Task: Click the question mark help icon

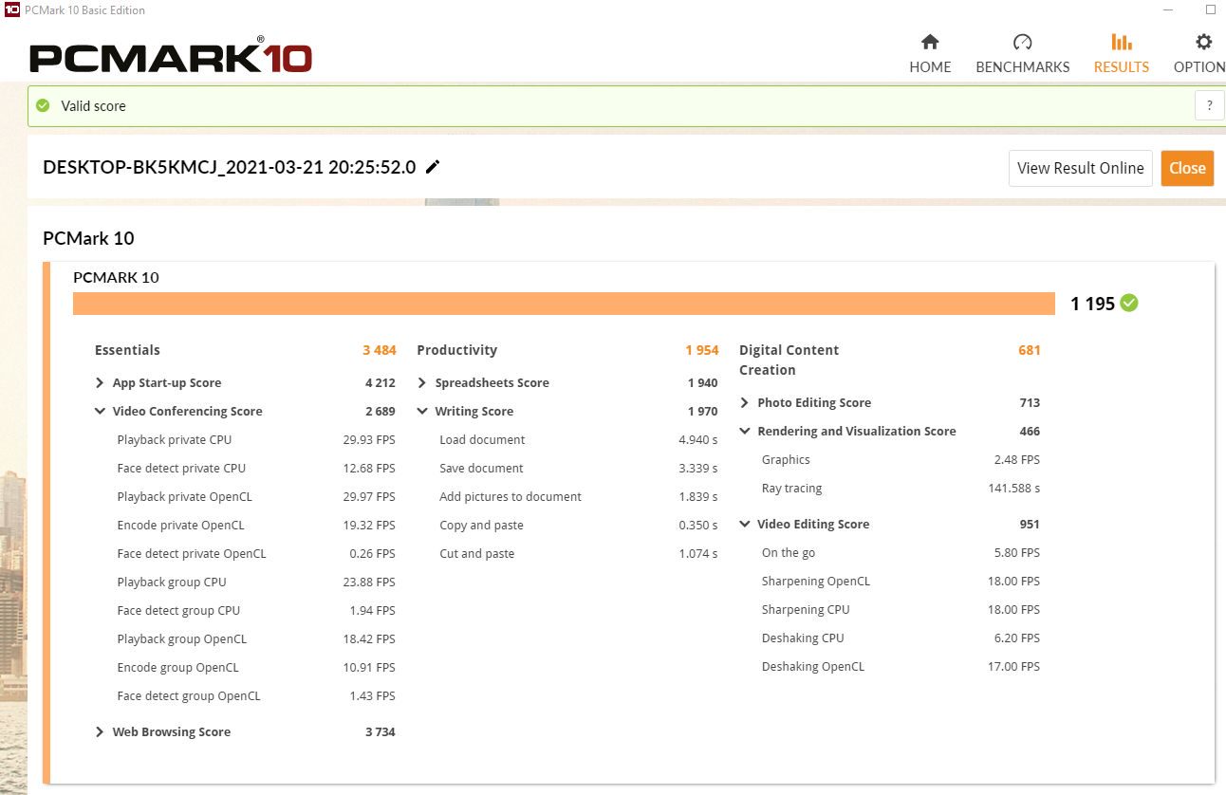Action: [x=1209, y=106]
